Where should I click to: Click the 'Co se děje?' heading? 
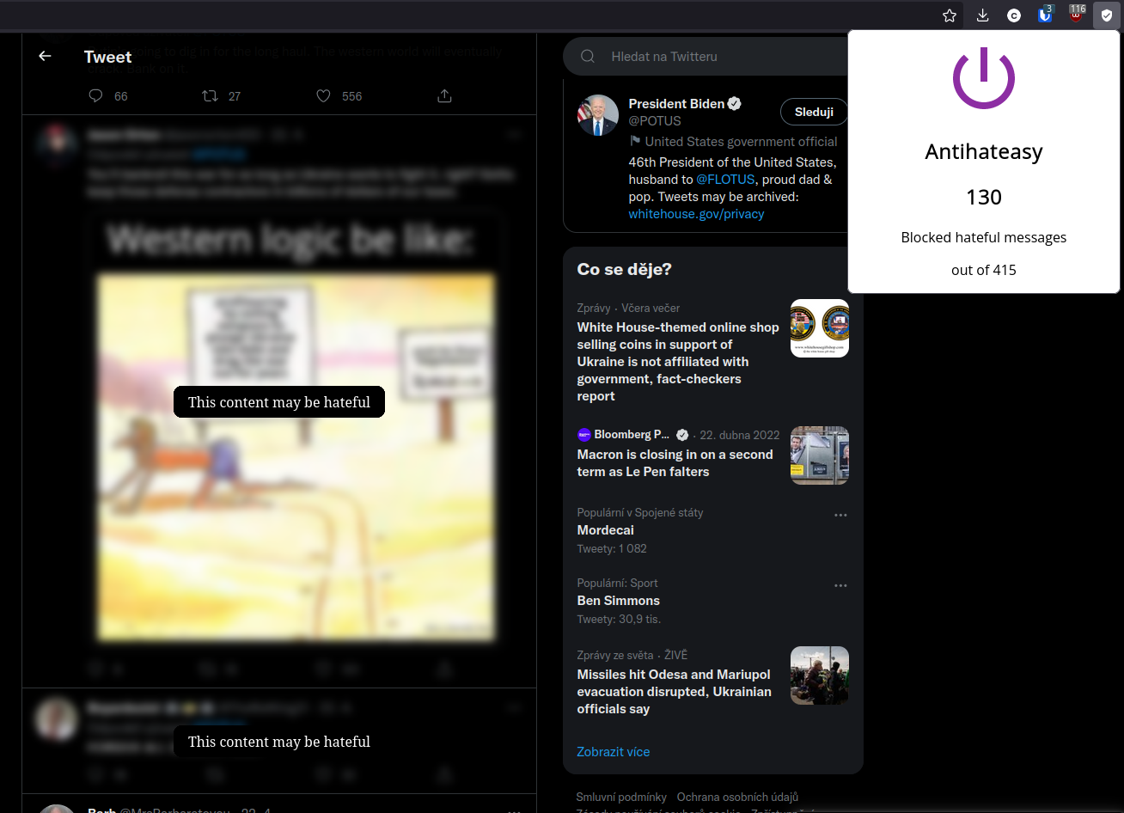pos(625,269)
